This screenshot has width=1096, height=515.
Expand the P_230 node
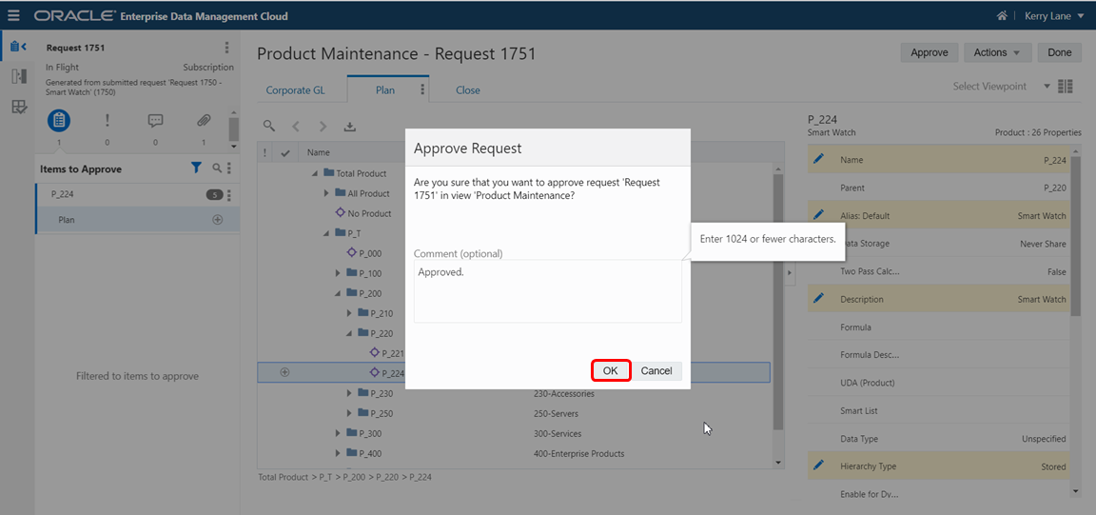pyautogui.click(x=350, y=393)
